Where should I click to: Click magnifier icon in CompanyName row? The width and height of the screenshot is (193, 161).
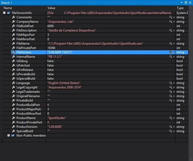click(x=171, y=22)
